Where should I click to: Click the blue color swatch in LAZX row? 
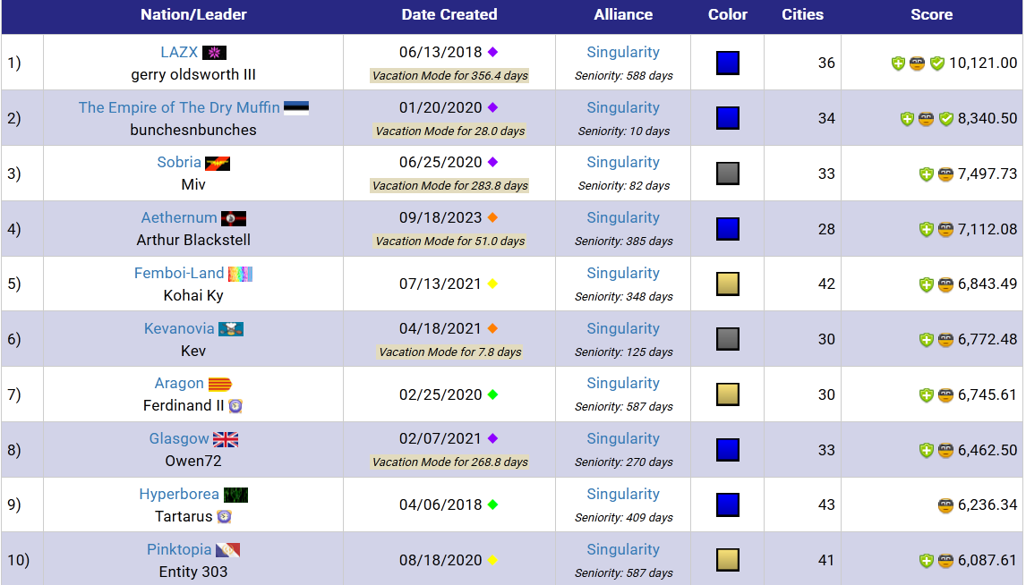(x=728, y=64)
